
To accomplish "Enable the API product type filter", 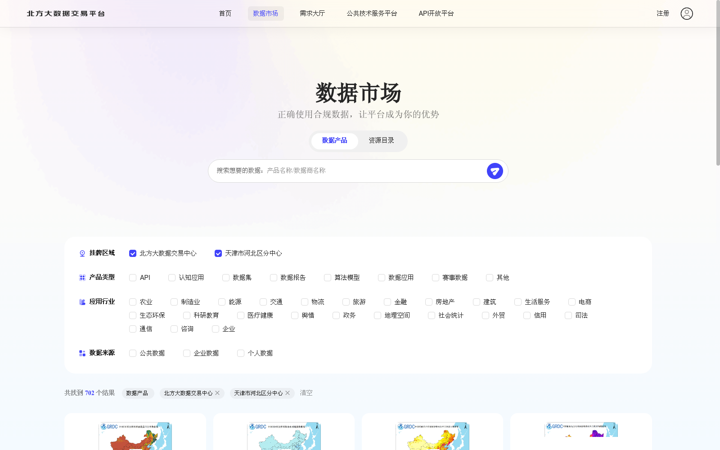I will (x=132, y=278).
